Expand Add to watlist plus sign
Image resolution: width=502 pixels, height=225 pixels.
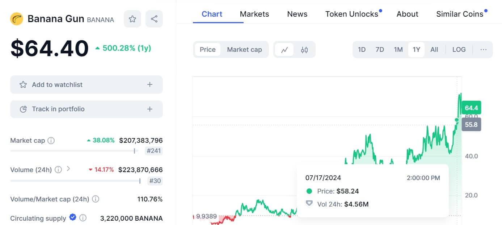(x=150, y=84)
